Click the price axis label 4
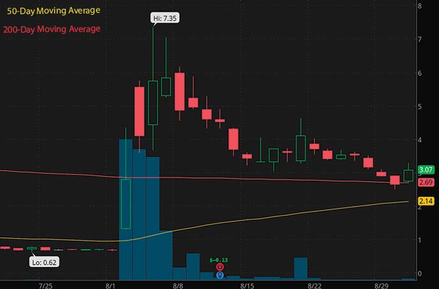This screenshot has width=439, height=289. coord(420,140)
